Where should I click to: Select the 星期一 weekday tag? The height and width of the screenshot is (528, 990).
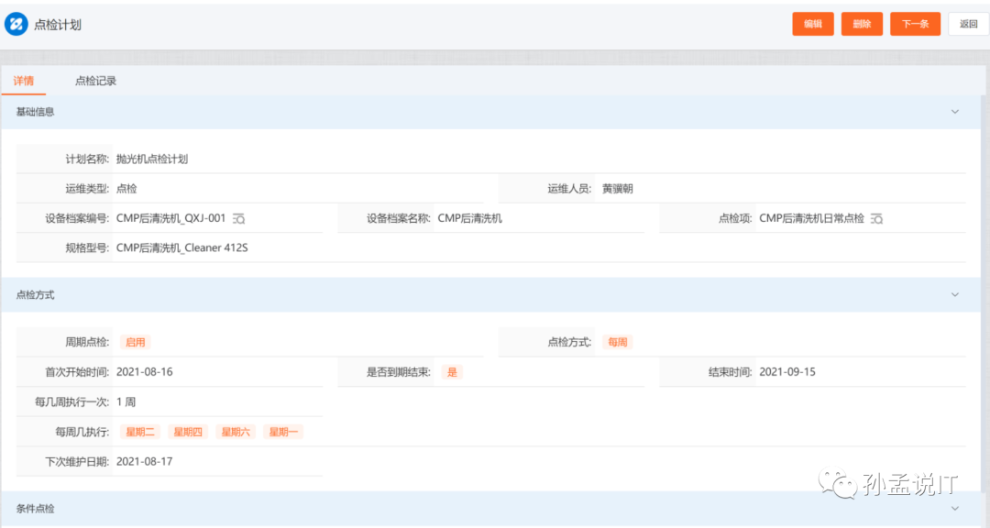[x=282, y=431]
